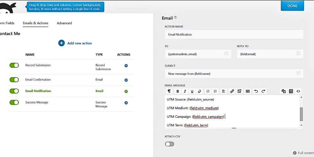Insert an ordered numbered list

pyautogui.click(x=208, y=91)
